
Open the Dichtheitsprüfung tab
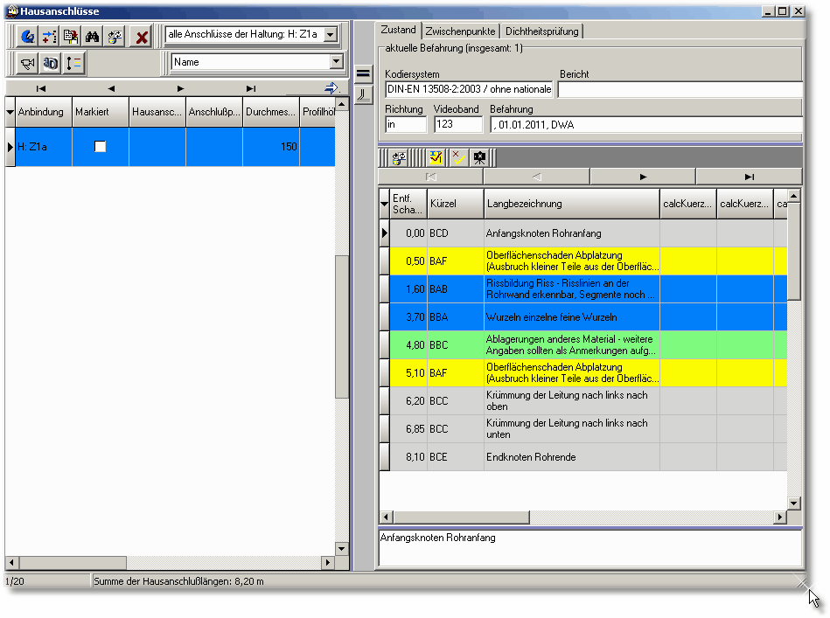(x=541, y=31)
